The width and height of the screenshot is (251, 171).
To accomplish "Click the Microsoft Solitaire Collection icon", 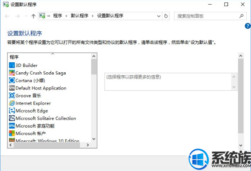I will pos(12,118).
